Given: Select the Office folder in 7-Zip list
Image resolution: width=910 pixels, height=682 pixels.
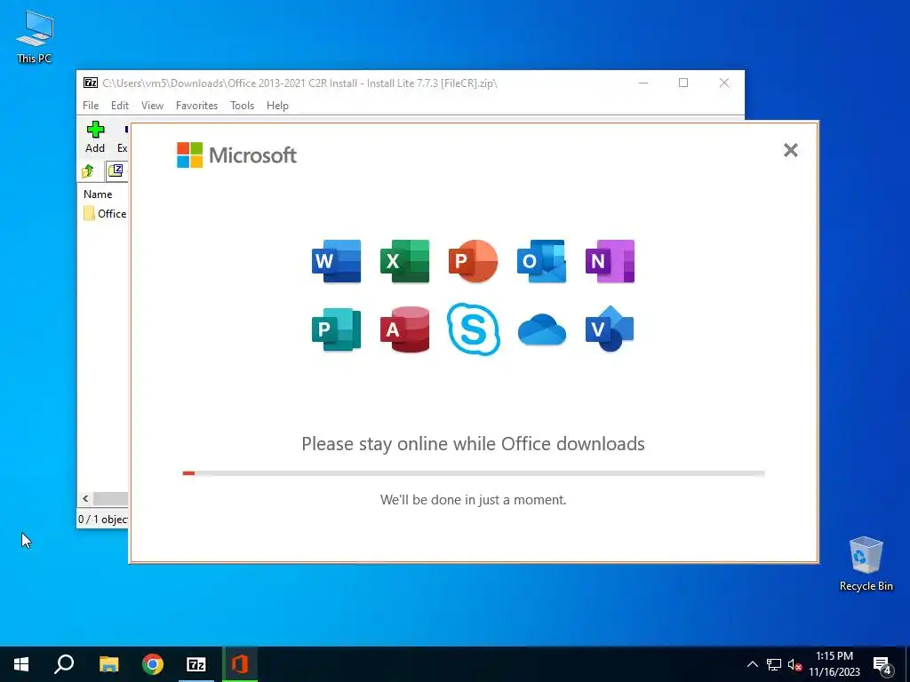Looking at the screenshot, I should tap(105, 213).
